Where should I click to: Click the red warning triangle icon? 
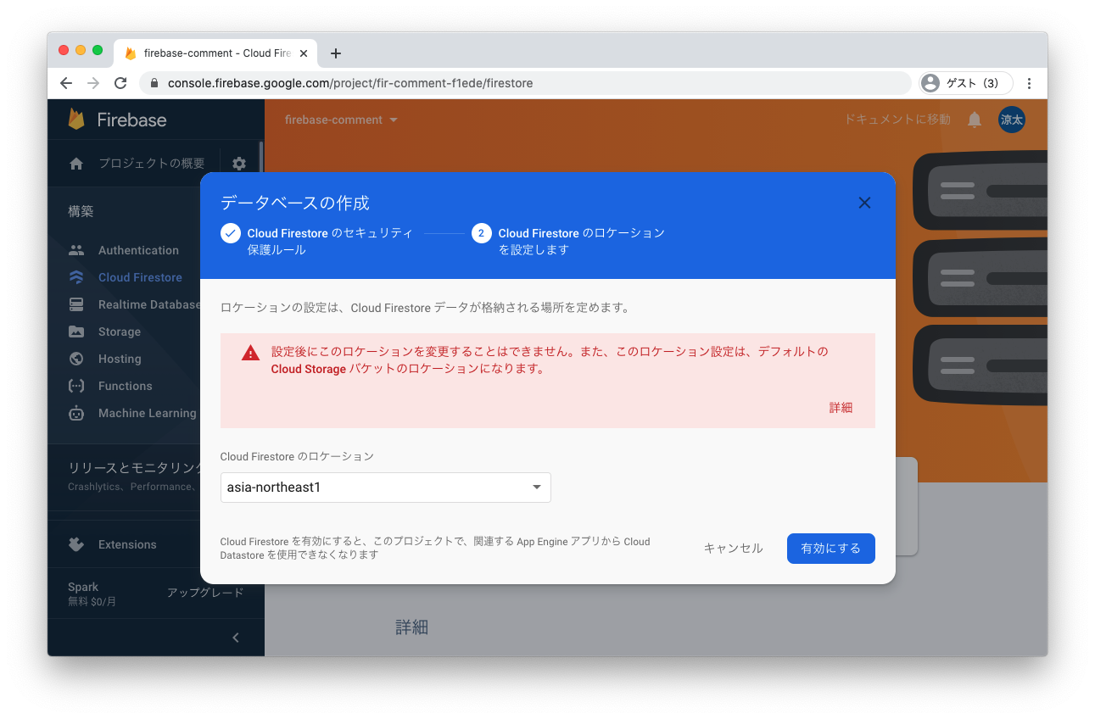pos(250,353)
